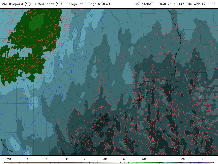This screenshot has height=164, width=218.
Task: Click the 70 label on the color scale
Action: click(183, 159)
